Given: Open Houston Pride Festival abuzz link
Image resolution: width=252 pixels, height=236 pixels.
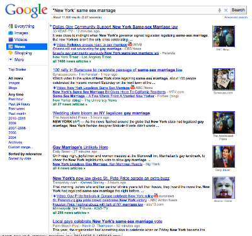Looking at the screenshot, I should pos(98,204).
